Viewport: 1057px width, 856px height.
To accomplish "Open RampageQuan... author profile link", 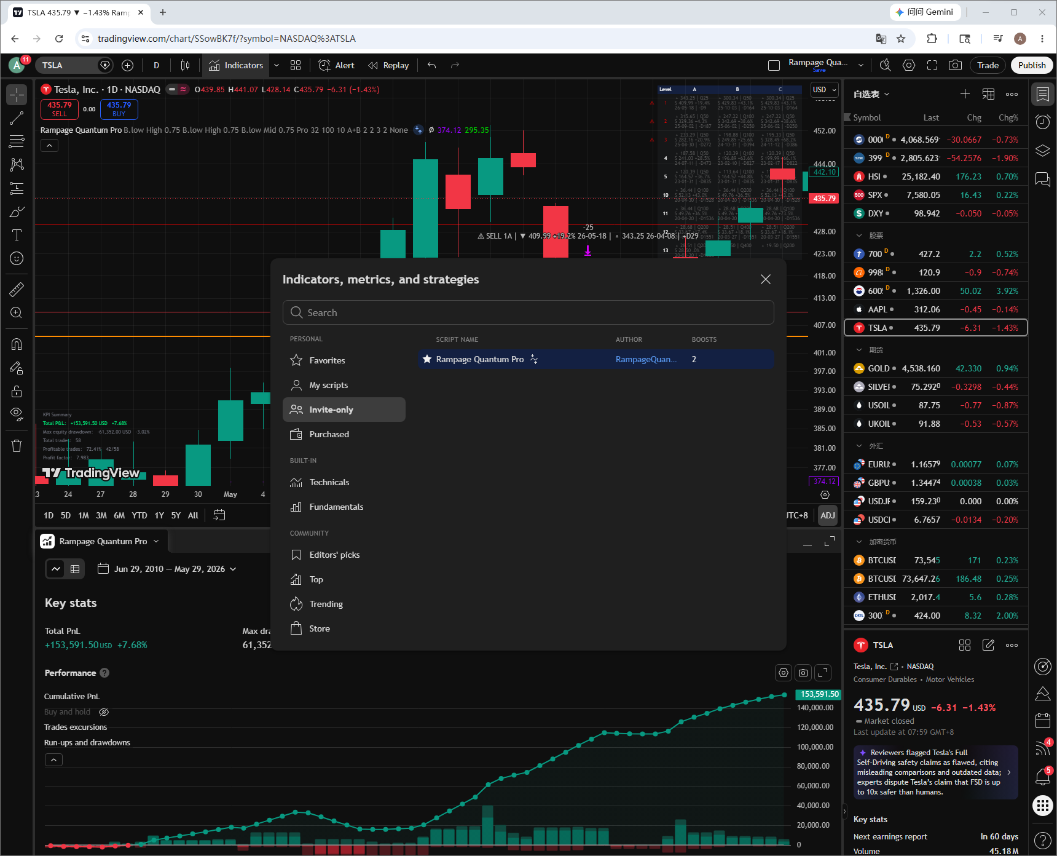I will pos(646,359).
